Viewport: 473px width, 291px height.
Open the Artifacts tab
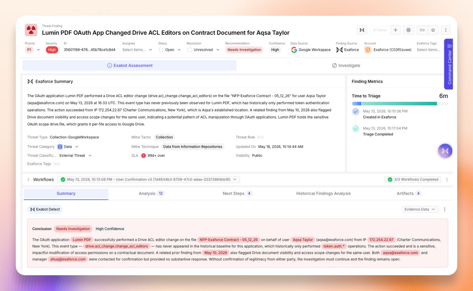(x=409, y=194)
